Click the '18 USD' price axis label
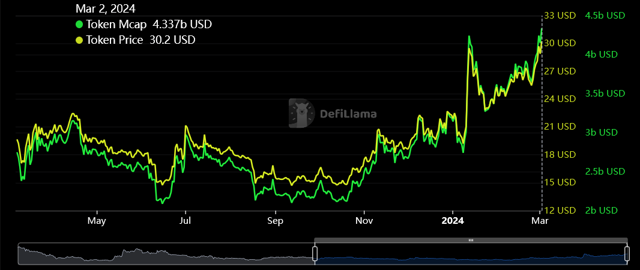Viewport: 640px width, 270px height. click(x=560, y=155)
